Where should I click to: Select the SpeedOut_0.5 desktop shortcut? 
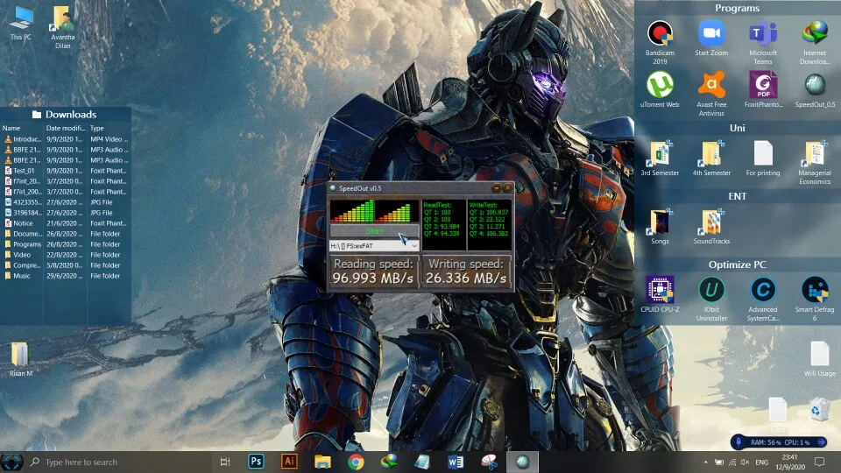[x=814, y=90]
